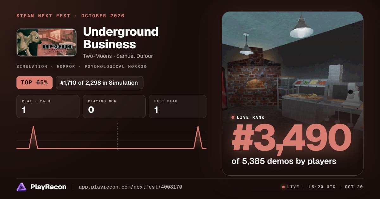
Task: Click the SIMULATION genre tag
Action: 32,67
